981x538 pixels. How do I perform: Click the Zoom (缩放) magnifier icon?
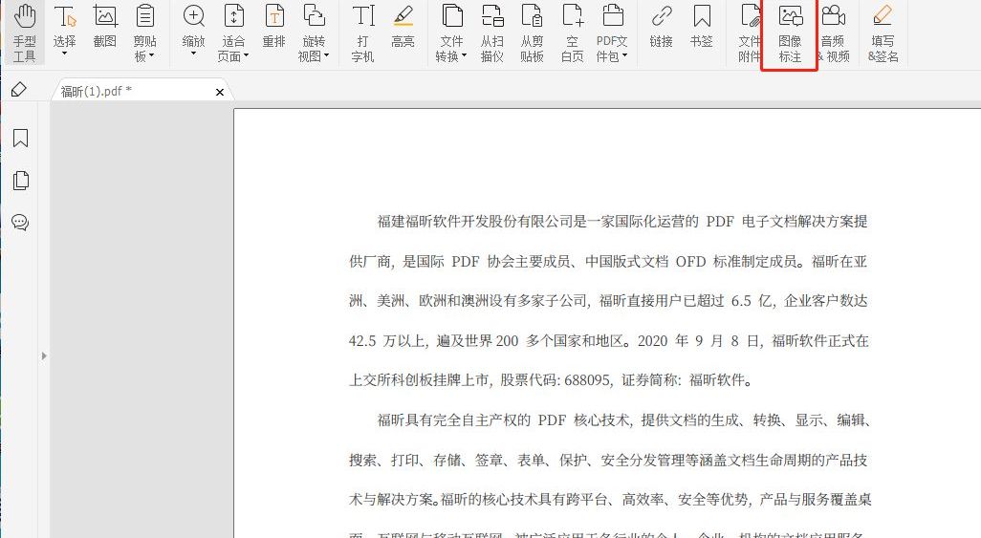pos(193,16)
